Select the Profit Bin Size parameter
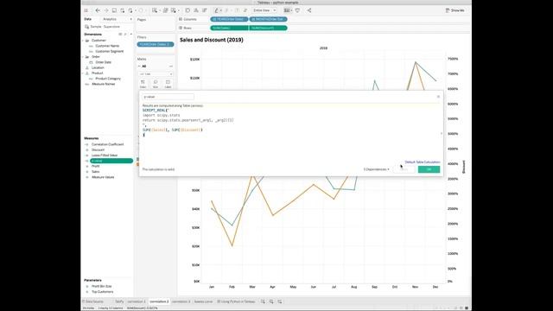 coord(102,286)
